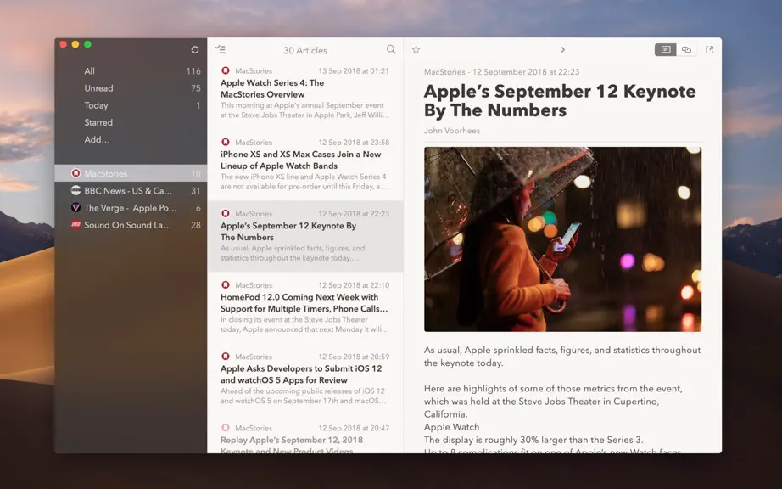Click timestamp 12 Sep 2018 at 20:59

tap(354, 357)
